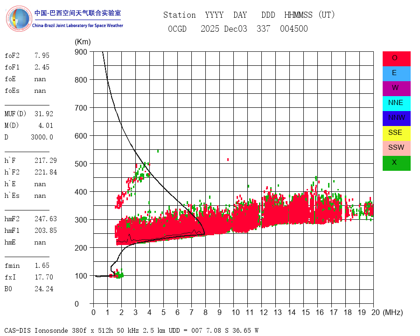Click the China-Brazil Joint Laboratory globe logo
The height and width of the screenshot is (336, 420).
(19, 19)
